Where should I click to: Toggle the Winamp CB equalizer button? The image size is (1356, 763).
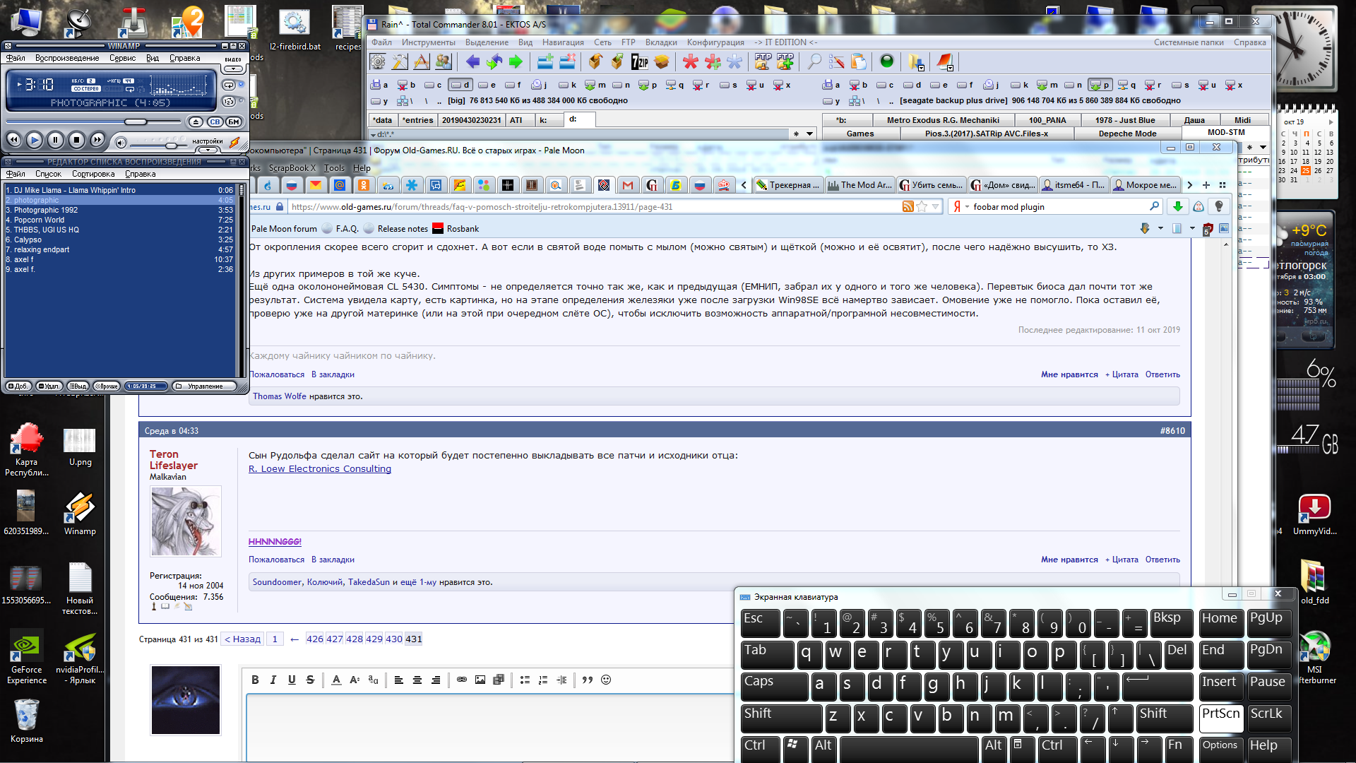(x=215, y=122)
